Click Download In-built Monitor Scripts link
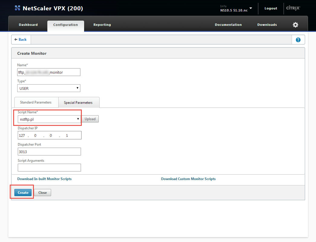The width and height of the screenshot is (316, 242). pos(44,179)
